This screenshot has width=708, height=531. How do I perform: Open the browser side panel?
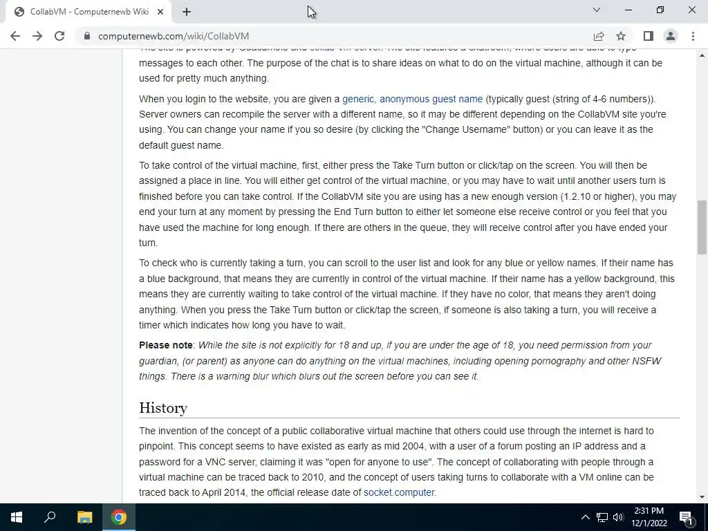(649, 36)
